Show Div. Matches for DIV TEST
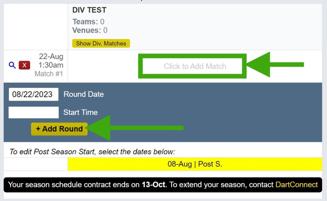The width and height of the screenshot is (327, 201). (101, 44)
